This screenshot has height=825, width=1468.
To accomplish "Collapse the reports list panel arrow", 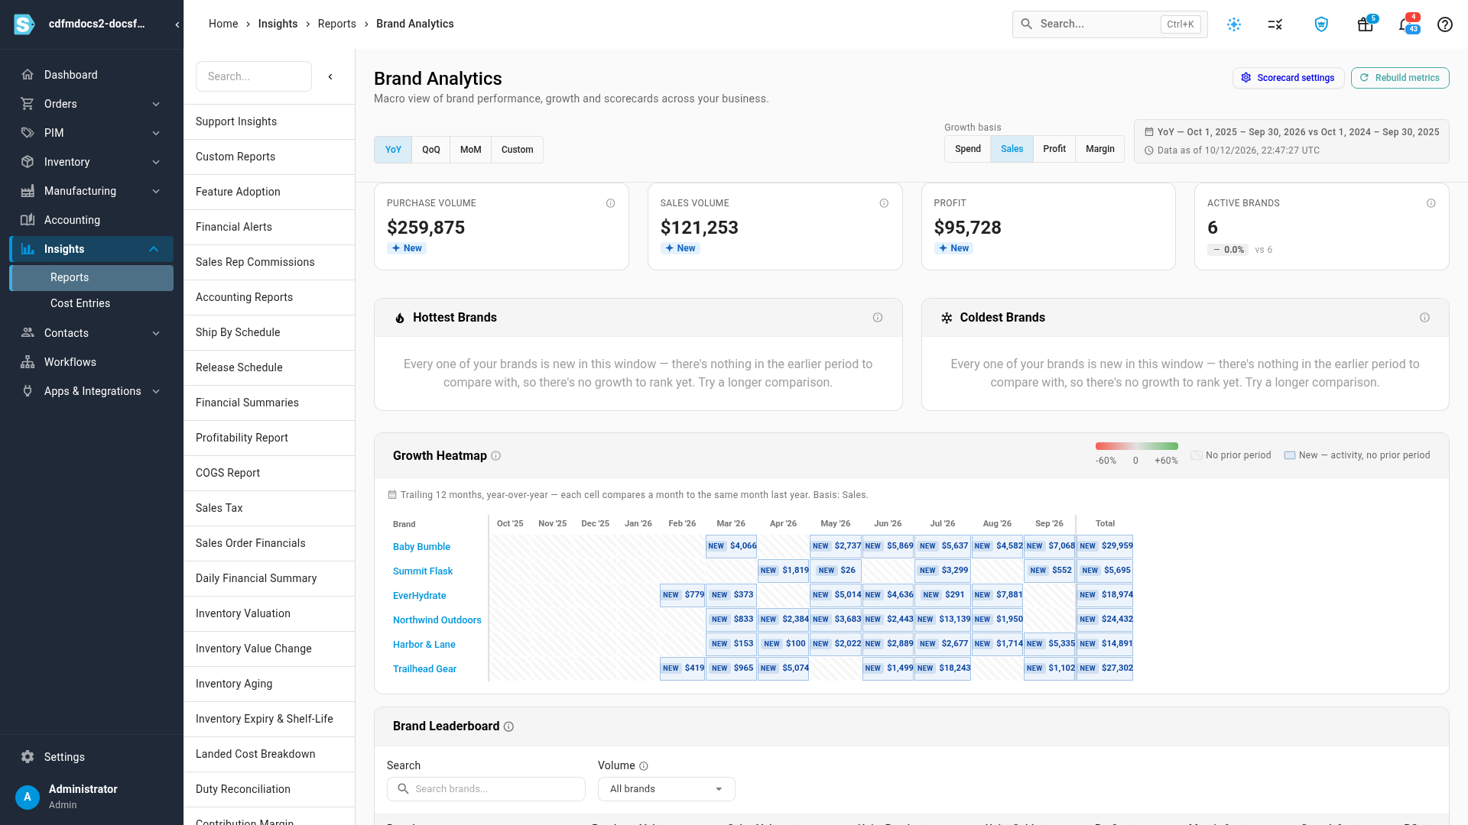I will coord(330,76).
